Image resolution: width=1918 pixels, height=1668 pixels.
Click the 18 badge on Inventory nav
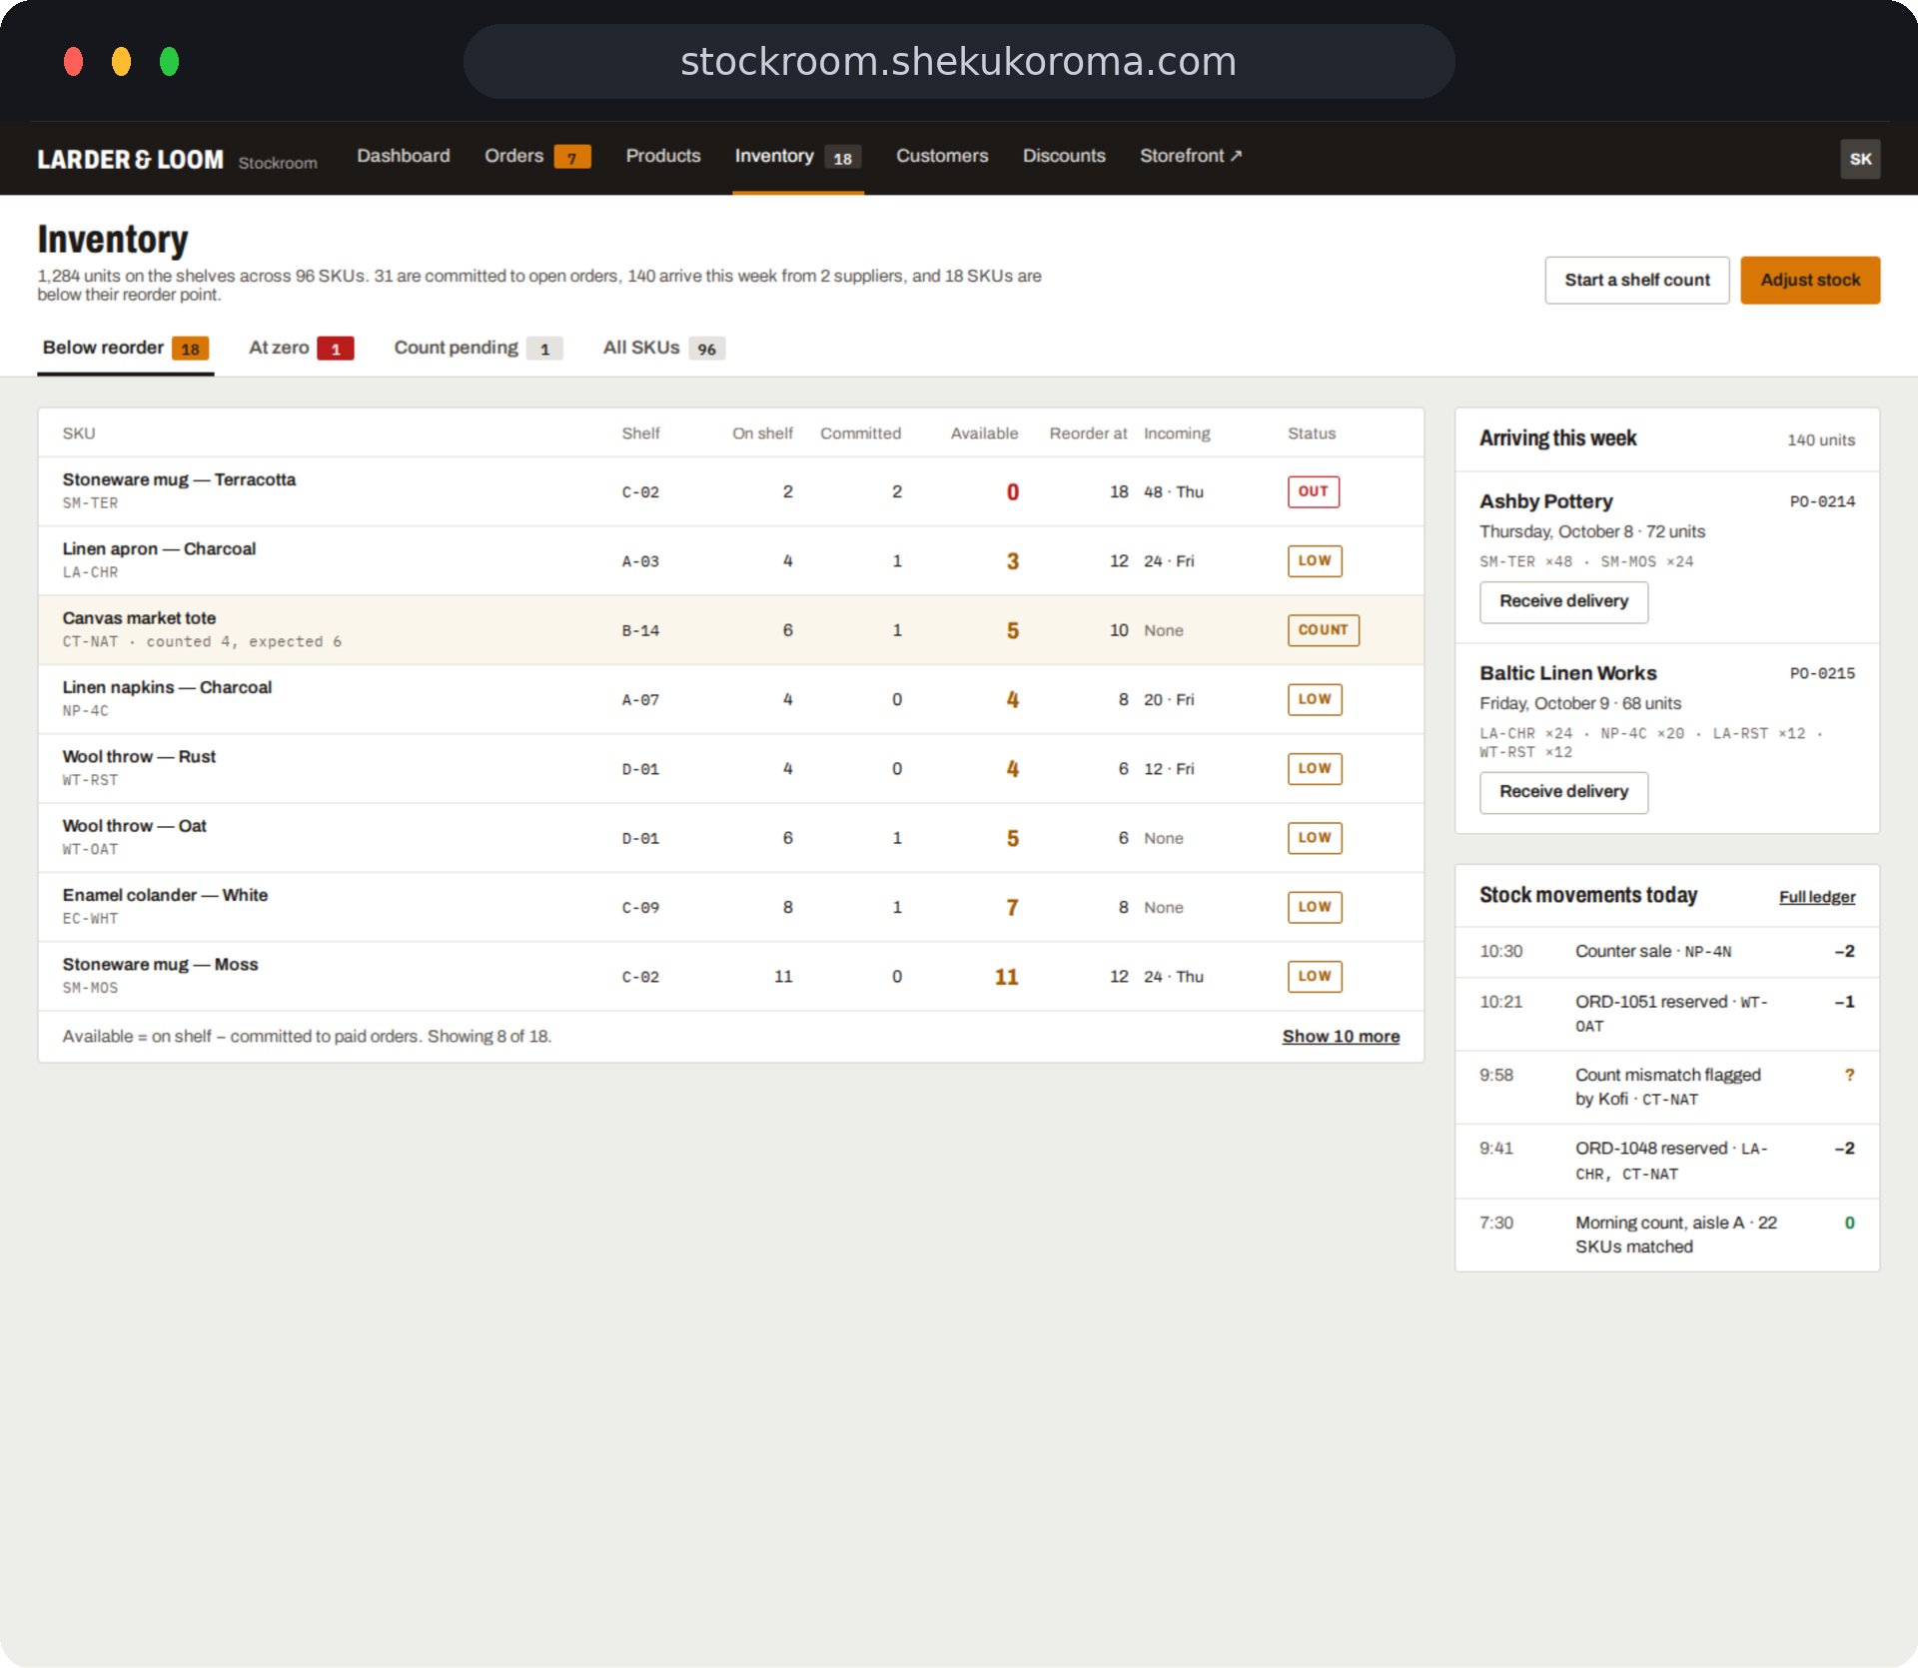(842, 158)
